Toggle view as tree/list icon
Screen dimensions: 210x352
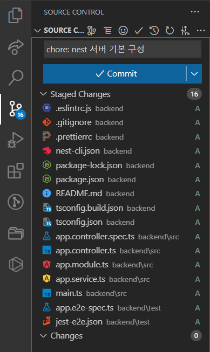click(x=107, y=30)
